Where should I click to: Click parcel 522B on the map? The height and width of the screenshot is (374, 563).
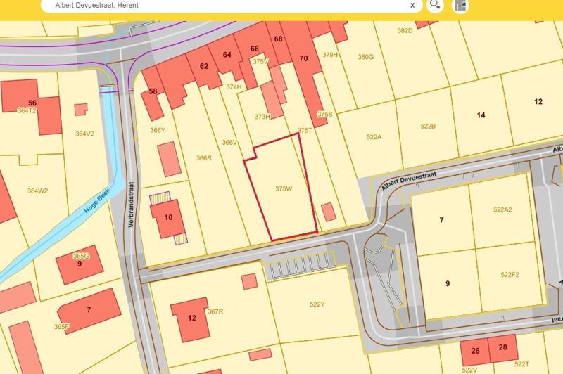point(428,127)
